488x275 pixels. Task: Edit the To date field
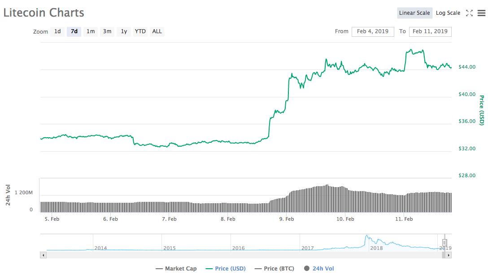tap(430, 31)
